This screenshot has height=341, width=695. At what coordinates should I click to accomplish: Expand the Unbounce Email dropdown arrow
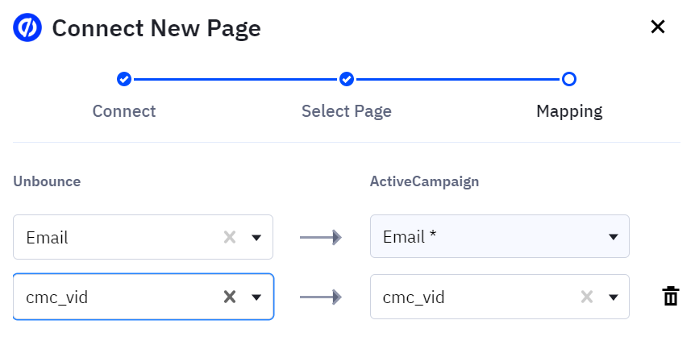coord(256,237)
